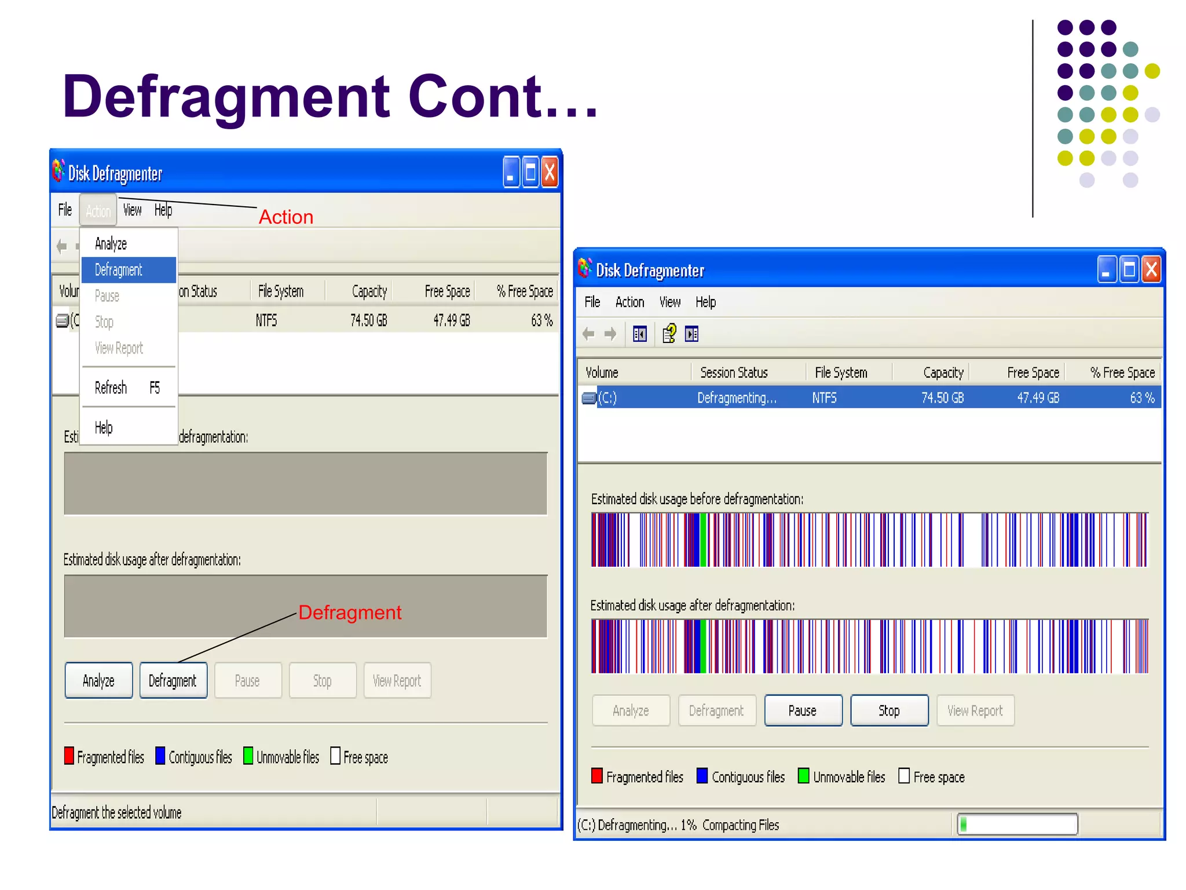
Task: Click Defragment button in left window
Action: (173, 681)
